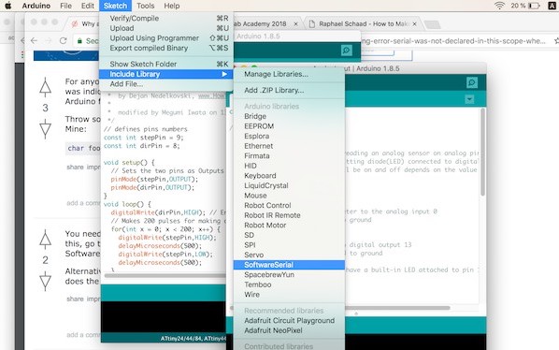Include the Servo library

pos(289,255)
